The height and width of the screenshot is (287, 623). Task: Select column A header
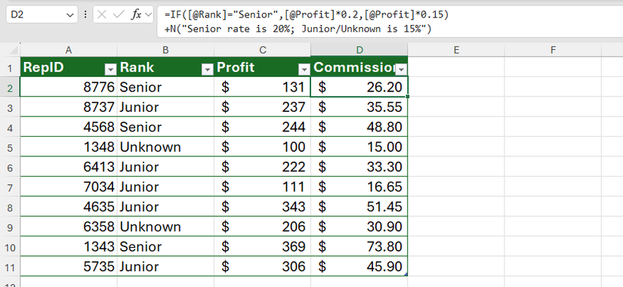click(x=69, y=50)
